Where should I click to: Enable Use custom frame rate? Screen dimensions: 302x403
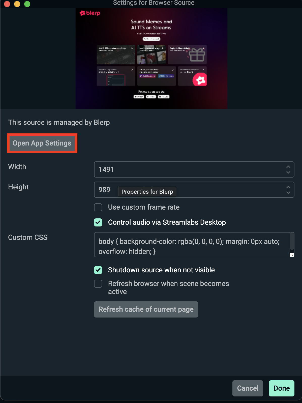(98, 207)
